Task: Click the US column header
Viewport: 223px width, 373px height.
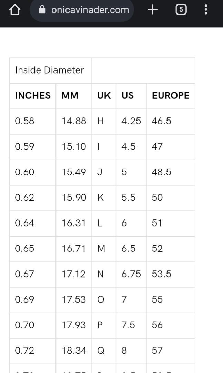Action: (128, 96)
